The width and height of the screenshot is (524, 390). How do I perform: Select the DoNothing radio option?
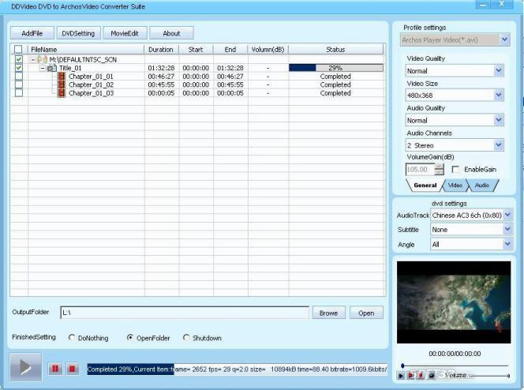tap(72, 338)
